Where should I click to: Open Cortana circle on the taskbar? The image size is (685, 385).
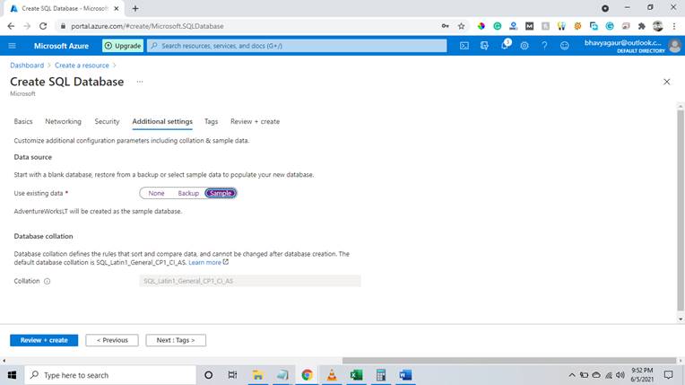pos(208,375)
